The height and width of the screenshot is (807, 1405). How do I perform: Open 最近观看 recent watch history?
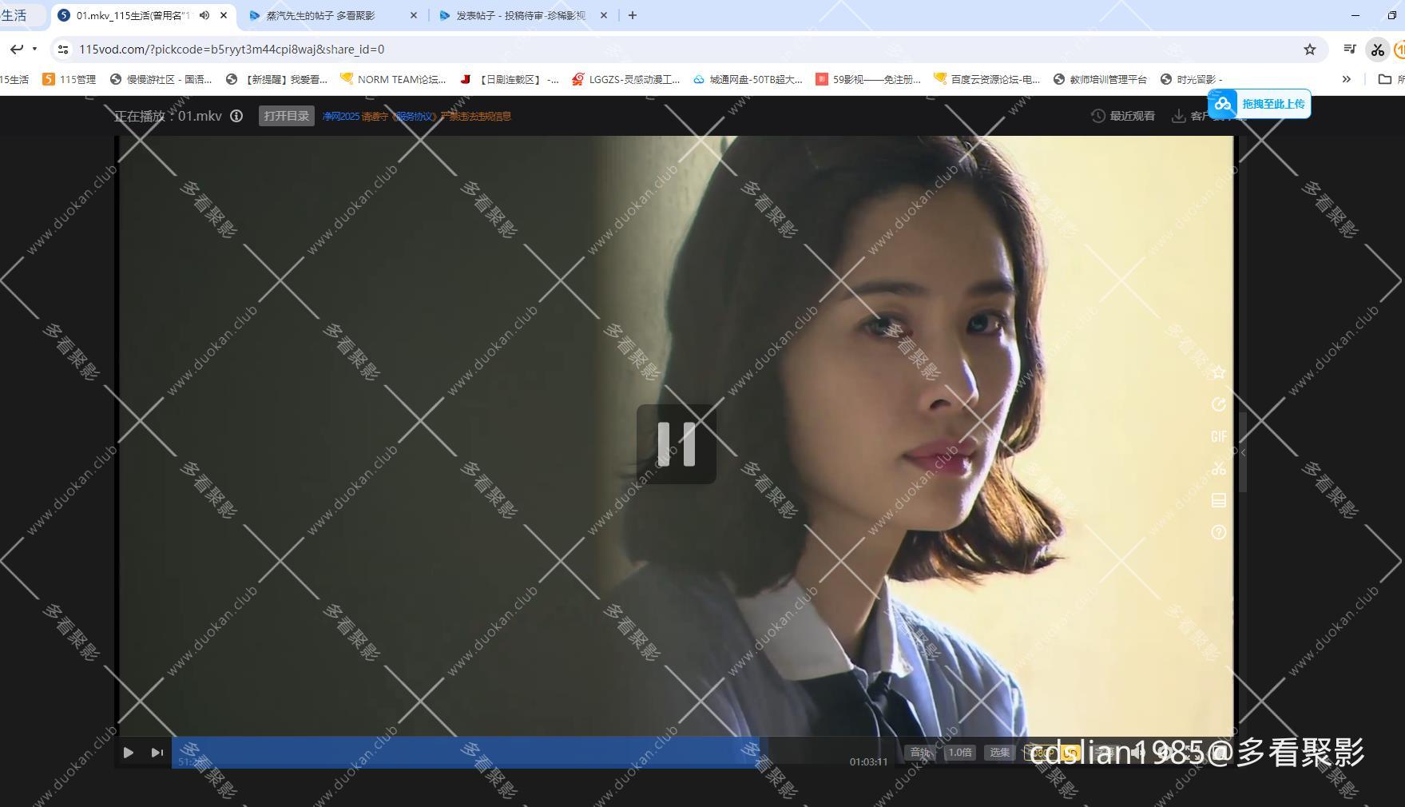coord(1122,116)
